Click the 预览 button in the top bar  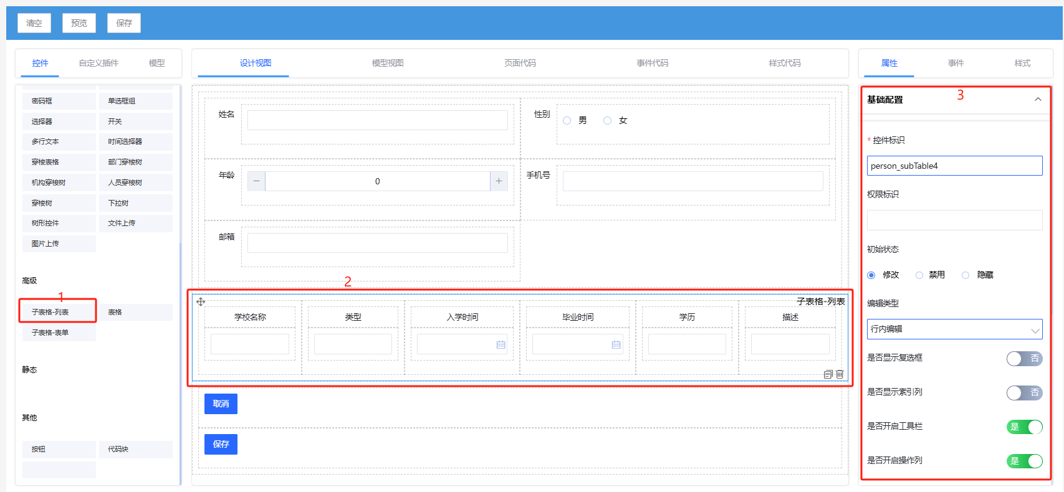(x=79, y=23)
